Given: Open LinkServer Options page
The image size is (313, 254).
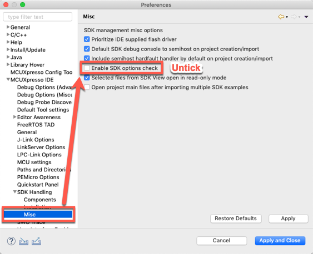Looking at the screenshot, I should [41, 147].
